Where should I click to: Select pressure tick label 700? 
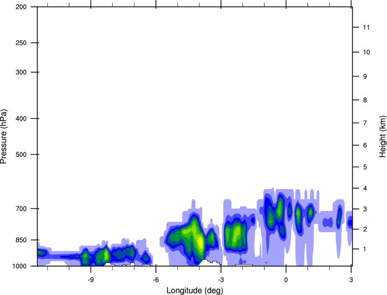21,209
